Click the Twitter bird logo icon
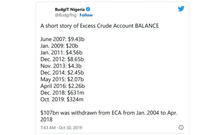The height and width of the screenshot is (135, 224). (181, 9)
